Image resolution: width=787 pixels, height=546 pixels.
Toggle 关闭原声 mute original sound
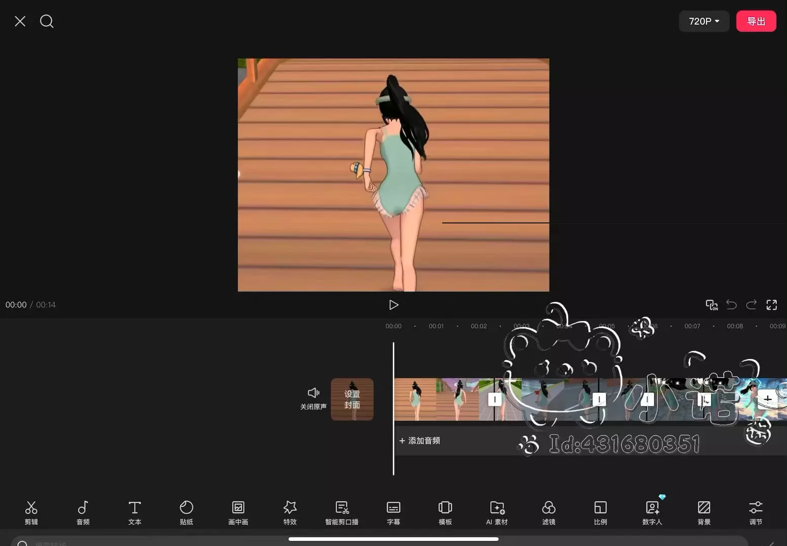pyautogui.click(x=313, y=398)
